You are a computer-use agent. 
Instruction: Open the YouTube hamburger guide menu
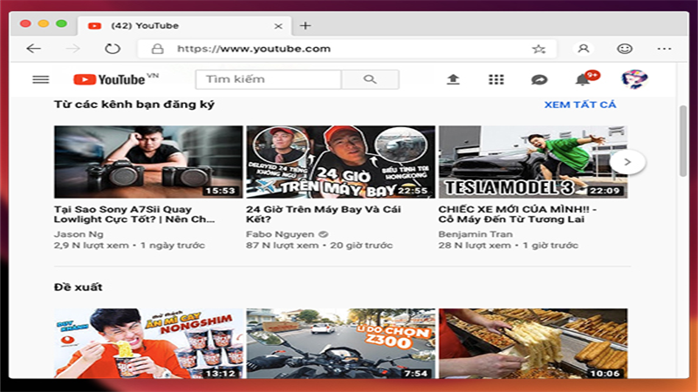point(40,79)
